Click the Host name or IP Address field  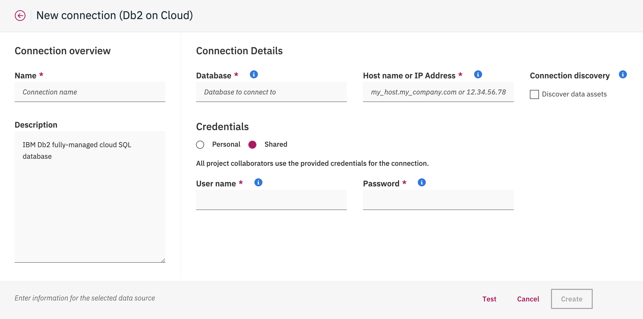click(x=438, y=92)
